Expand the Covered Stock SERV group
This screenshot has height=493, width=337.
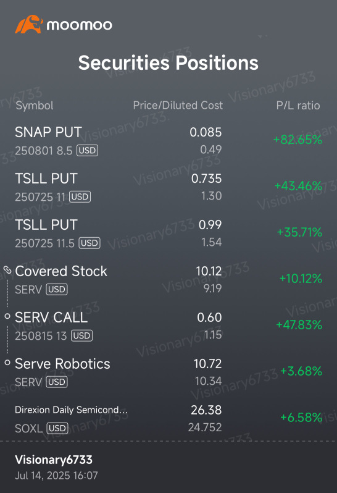168,279
